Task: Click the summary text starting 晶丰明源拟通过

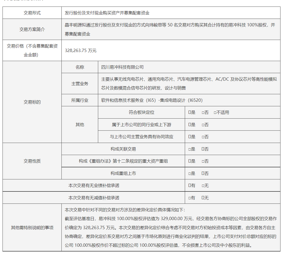Action: click(170, 29)
